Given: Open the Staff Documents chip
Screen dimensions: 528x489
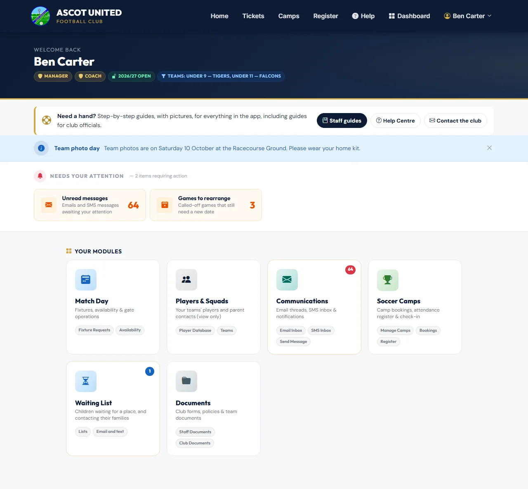Looking at the screenshot, I should 195,432.
